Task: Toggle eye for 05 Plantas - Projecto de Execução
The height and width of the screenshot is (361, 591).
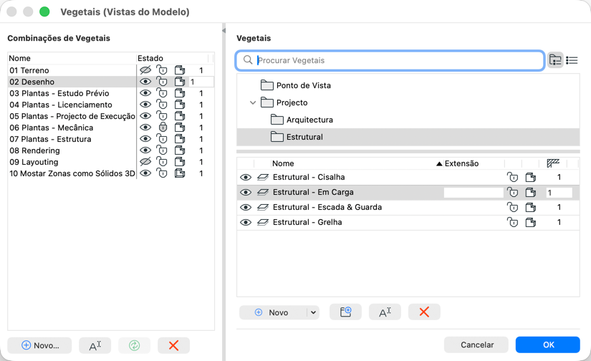Action: 145,116
